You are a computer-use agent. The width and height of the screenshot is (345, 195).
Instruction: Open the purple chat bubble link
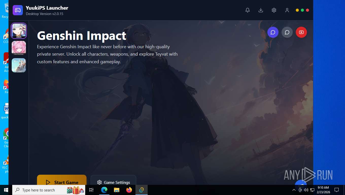[x=273, y=32]
